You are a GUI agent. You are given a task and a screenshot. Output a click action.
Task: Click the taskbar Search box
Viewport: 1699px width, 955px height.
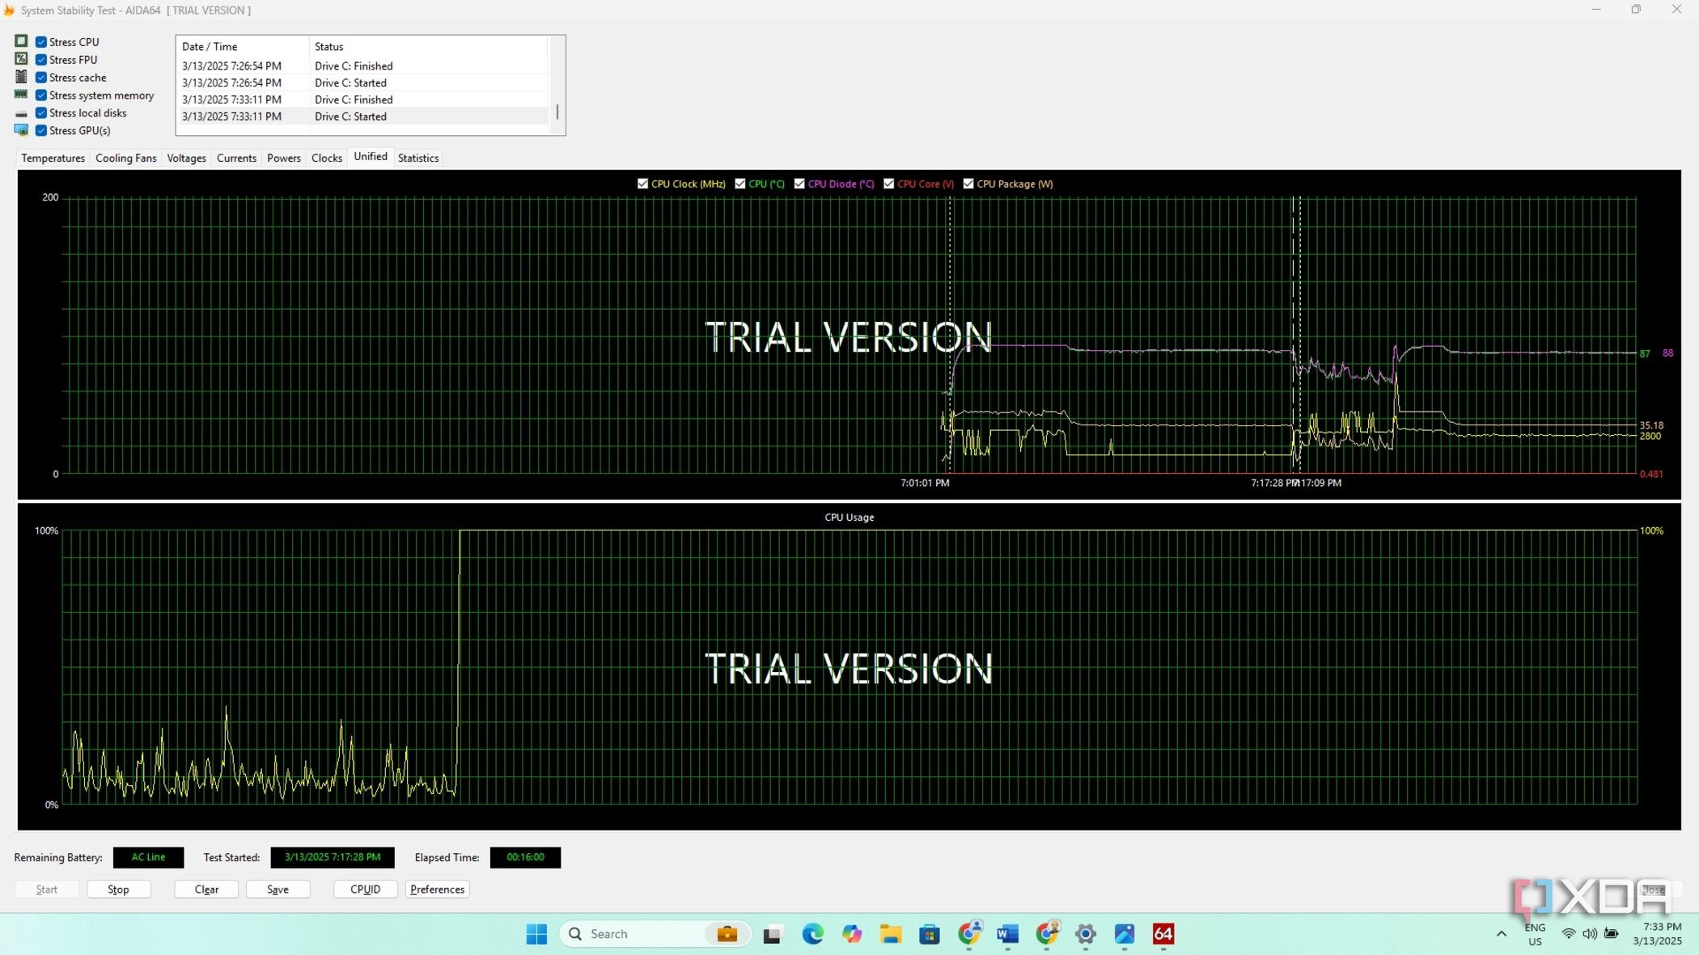click(x=655, y=935)
